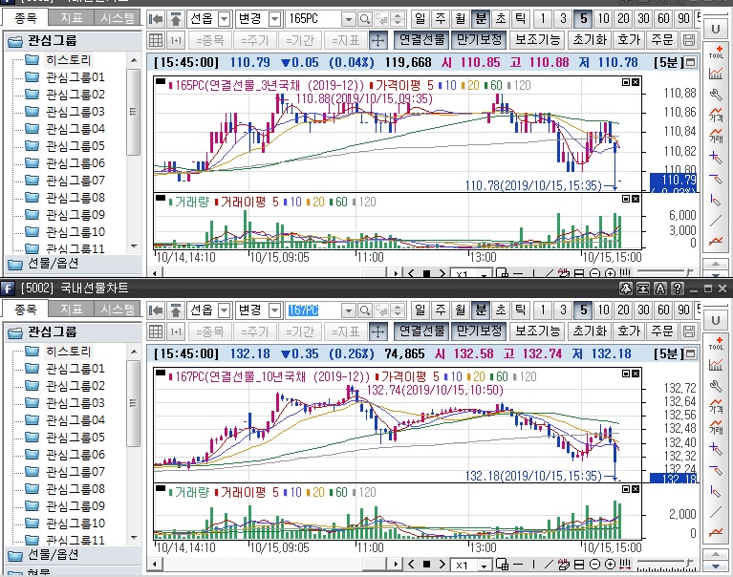Toggle 연결선물 button in upper chart toolbar
The image size is (733, 577).
pyautogui.click(x=421, y=40)
